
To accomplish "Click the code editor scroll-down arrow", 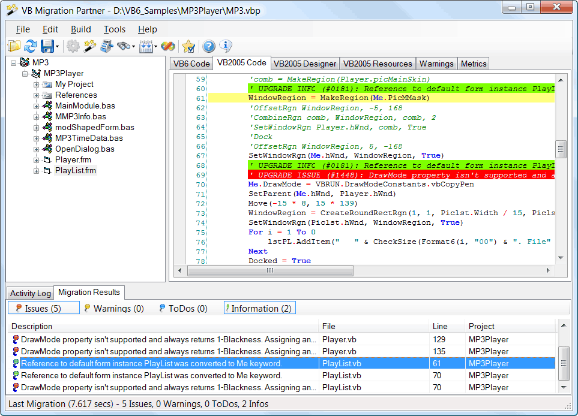I will pos(561,258).
